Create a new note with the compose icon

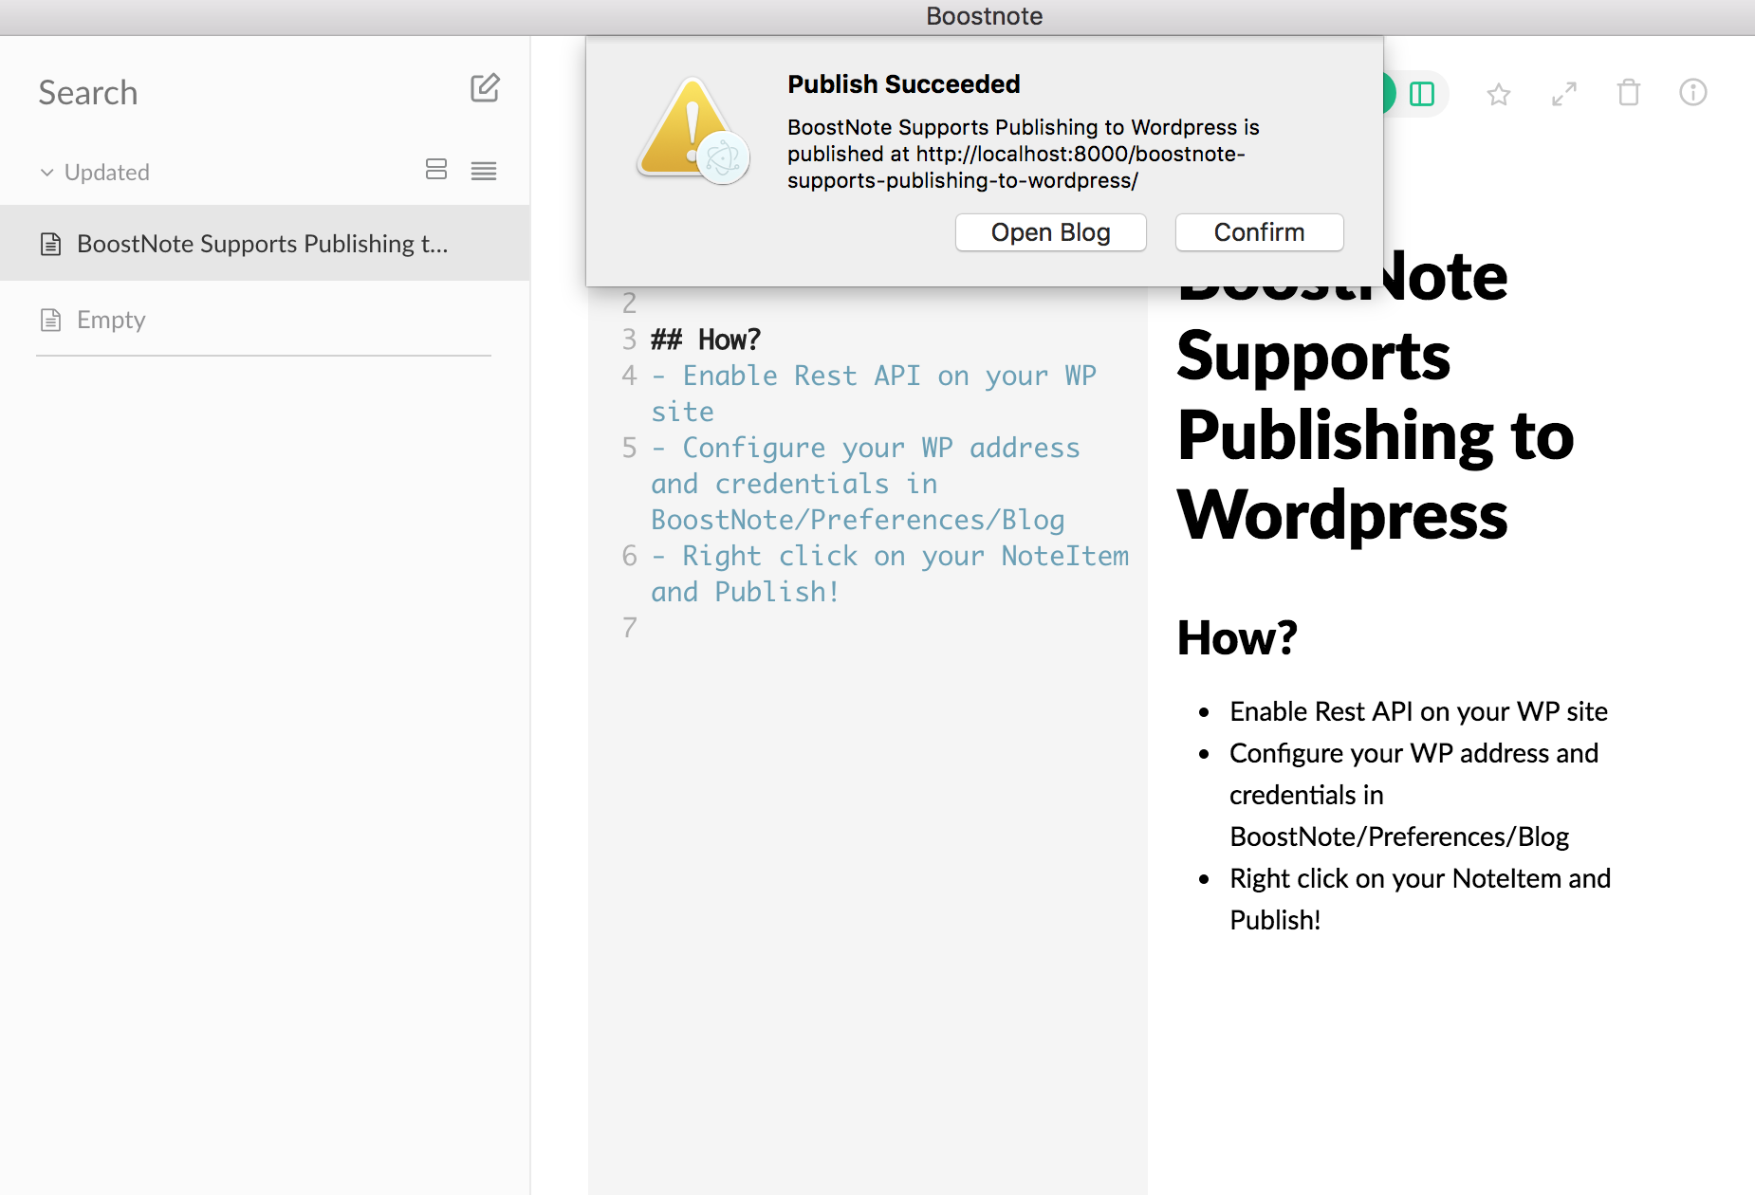[x=485, y=88]
